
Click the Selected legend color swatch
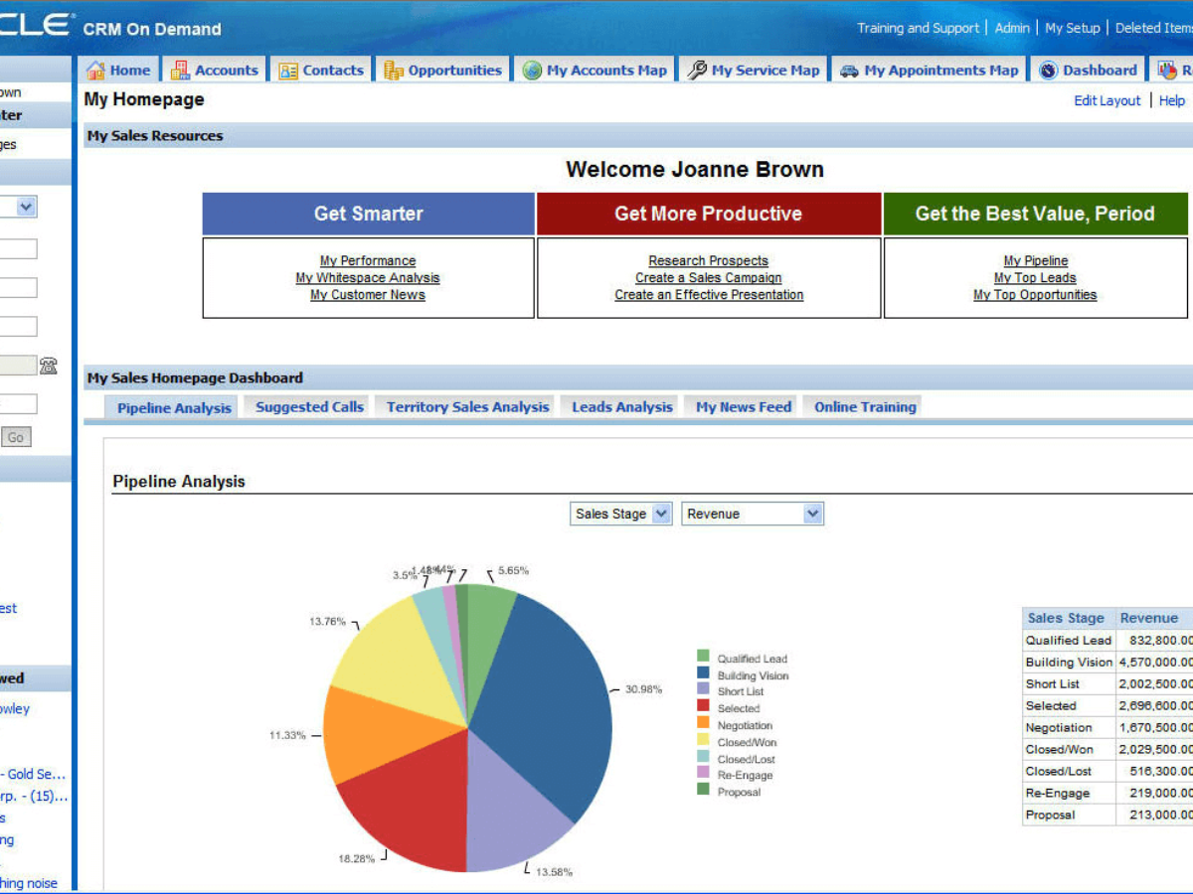[704, 706]
